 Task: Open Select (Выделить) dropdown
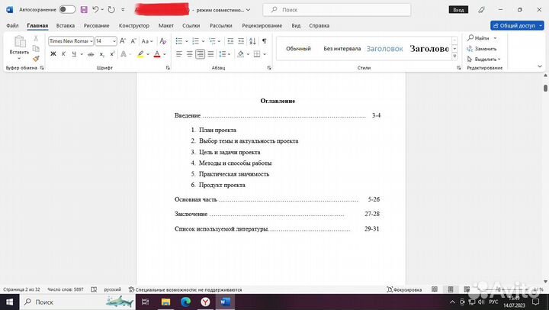click(484, 59)
